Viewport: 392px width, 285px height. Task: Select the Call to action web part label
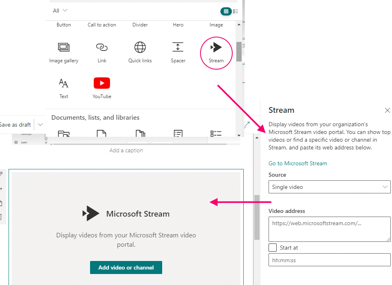coord(102,25)
